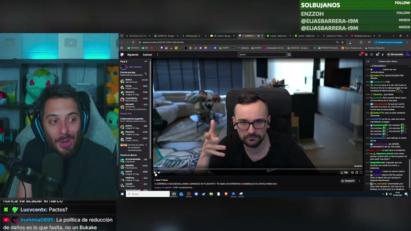The width and height of the screenshot is (411, 231).
Task: Open the Rubius channel in sidebar
Action: tap(134, 81)
